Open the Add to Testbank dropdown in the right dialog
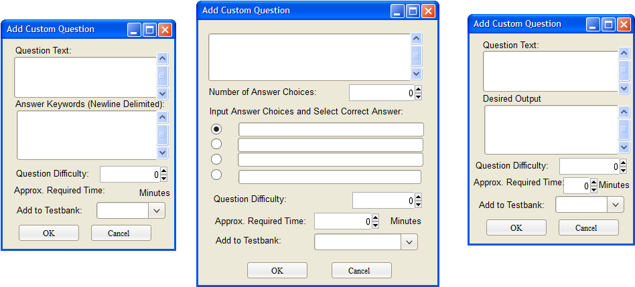The height and width of the screenshot is (287, 635). (x=616, y=205)
